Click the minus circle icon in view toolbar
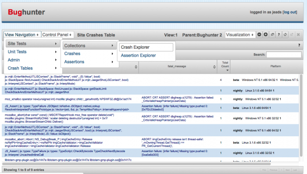 tap(259, 35)
